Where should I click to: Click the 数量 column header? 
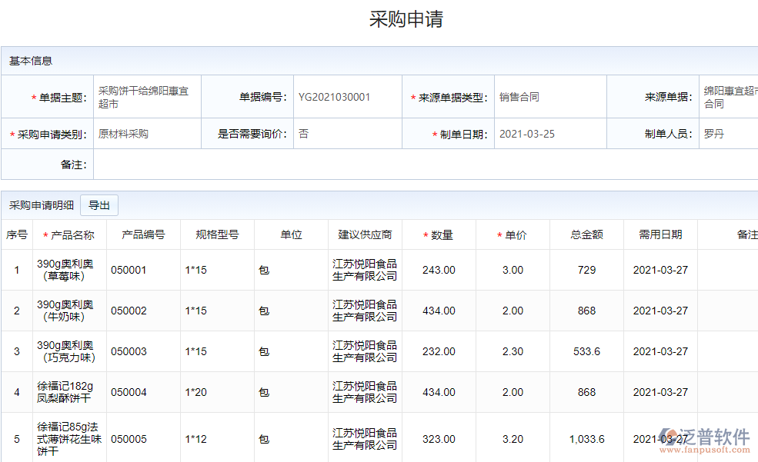(x=439, y=235)
